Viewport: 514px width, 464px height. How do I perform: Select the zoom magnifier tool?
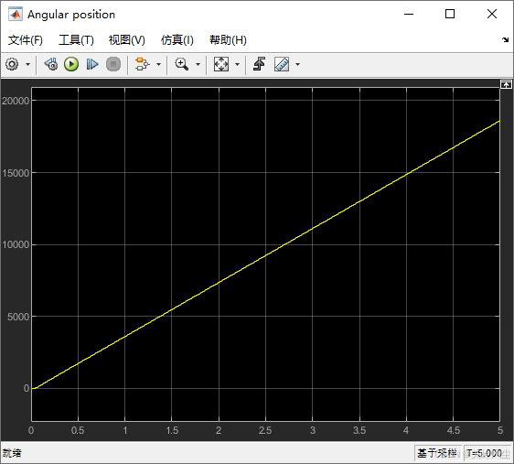click(181, 64)
